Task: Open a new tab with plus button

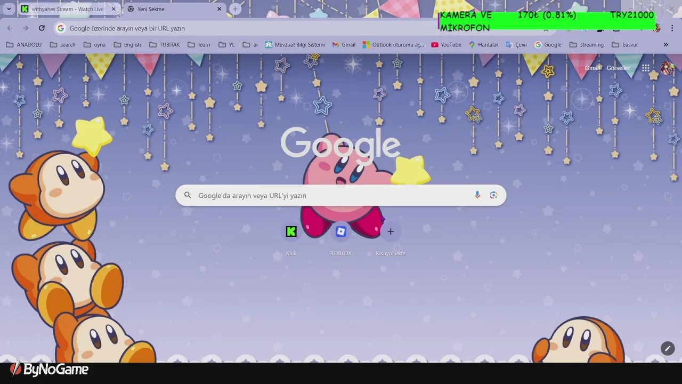Action: 235,9
